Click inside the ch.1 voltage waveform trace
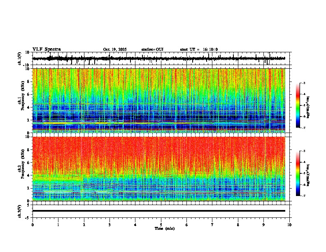The width and height of the screenshot is (326, 252). (158, 58)
